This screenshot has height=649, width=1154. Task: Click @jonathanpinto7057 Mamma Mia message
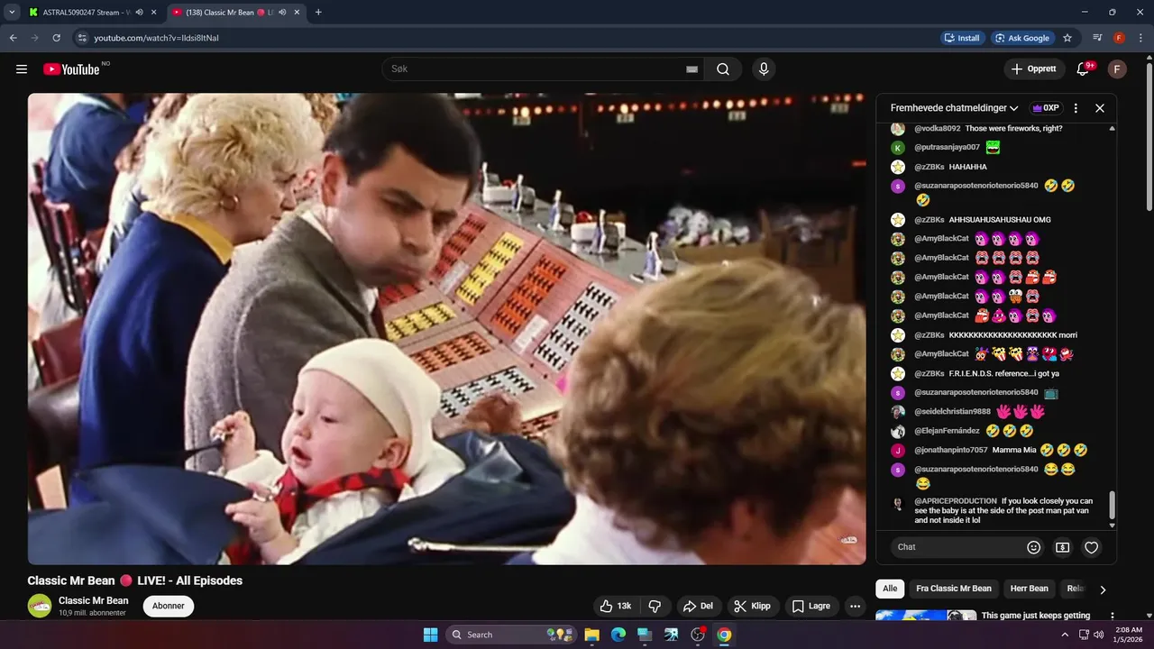tap(1013, 450)
